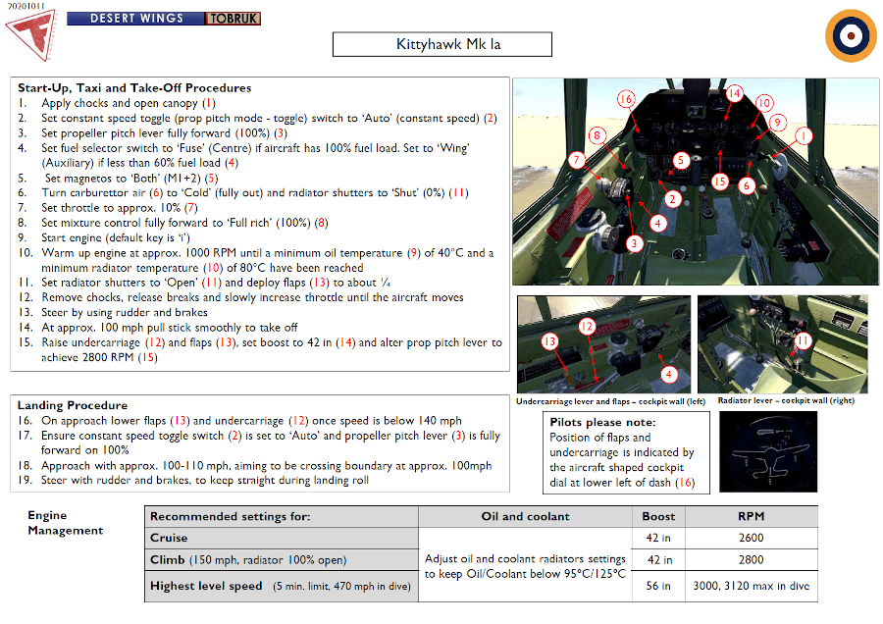
Task: Click the Landing Procedure heading
Action: coord(72,404)
